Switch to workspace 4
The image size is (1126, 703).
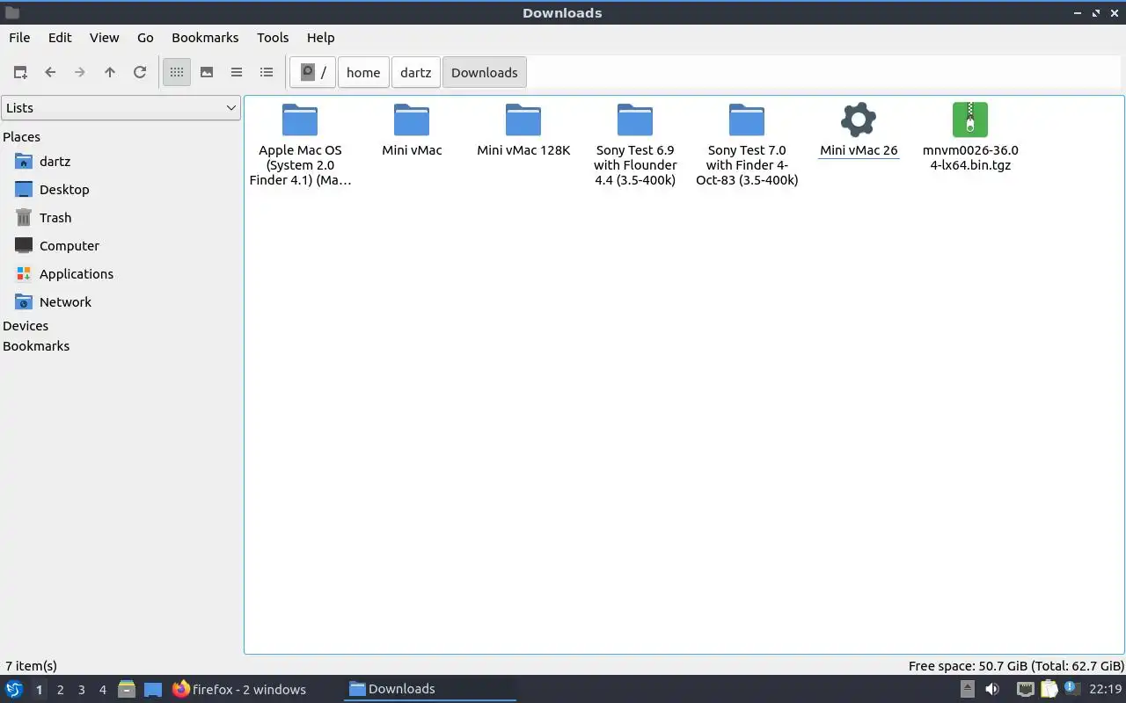102,690
